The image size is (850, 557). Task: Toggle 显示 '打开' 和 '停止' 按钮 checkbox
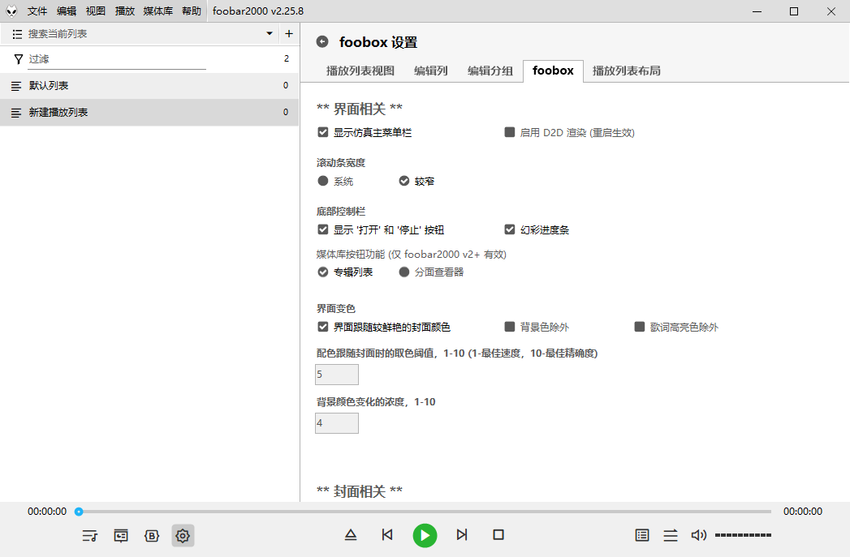[323, 229]
